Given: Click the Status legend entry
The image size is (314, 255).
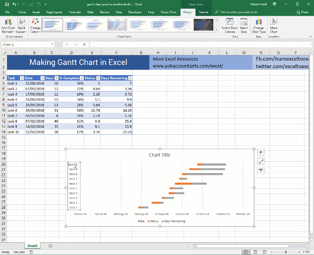Looking at the screenshot, I should coord(153,221).
